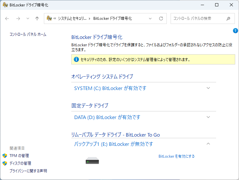Click the control panel search field
The height and width of the screenshot is (180, 239).
coord(197,19)
